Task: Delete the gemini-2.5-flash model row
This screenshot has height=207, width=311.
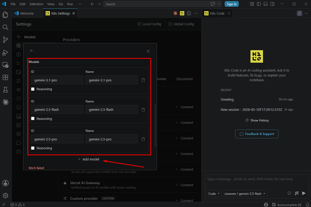Action: [x=143, y=110]
